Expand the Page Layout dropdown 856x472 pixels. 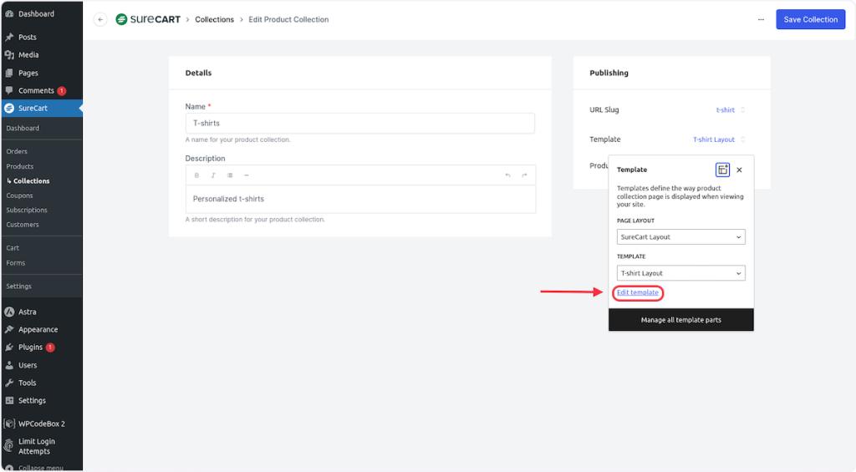pyautogui.click(x=681, y=237)
